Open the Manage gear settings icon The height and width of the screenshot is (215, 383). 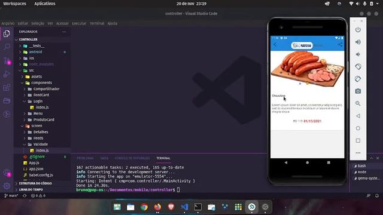pyautogui.click(x=7, y=186)
